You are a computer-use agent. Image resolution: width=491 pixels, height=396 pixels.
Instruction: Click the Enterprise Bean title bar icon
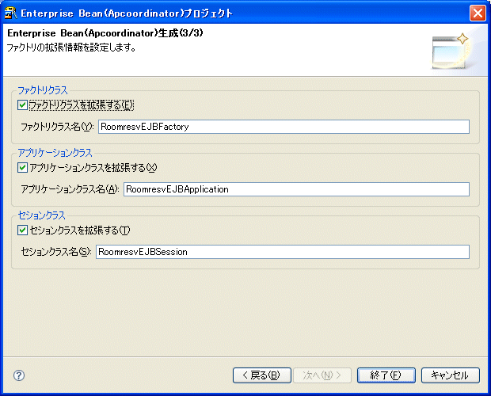click(10, 13)
